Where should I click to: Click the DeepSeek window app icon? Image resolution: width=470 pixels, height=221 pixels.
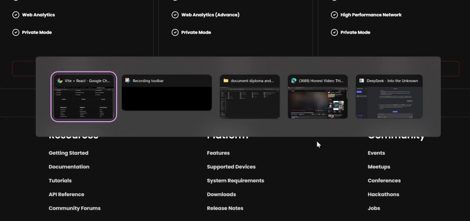coord(362,81)
